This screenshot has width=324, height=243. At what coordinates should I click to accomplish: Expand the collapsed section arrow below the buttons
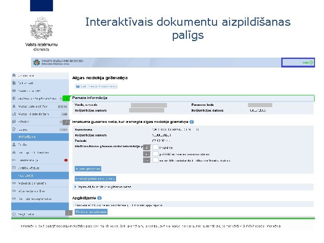(76, 187)
